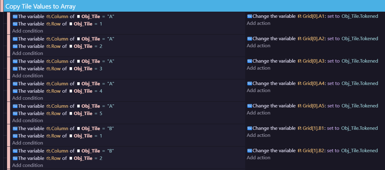Click the "set to" operator in the Grid[0].A4 action
Image resolution: width=385 pixels, height=170 pixels.
333,83
